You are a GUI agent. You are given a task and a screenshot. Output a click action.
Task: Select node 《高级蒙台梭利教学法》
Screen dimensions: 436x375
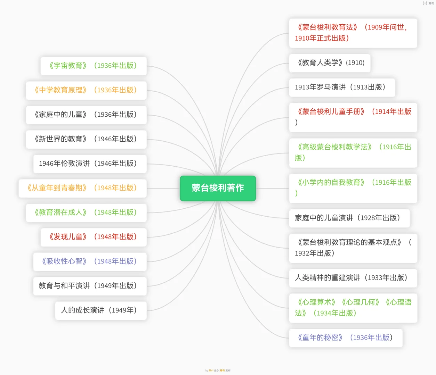[353, 153]
